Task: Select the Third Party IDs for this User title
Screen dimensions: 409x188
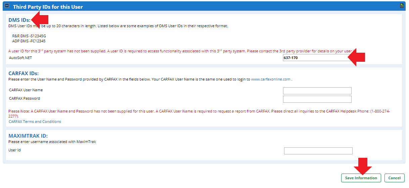Action: (48, 7)
